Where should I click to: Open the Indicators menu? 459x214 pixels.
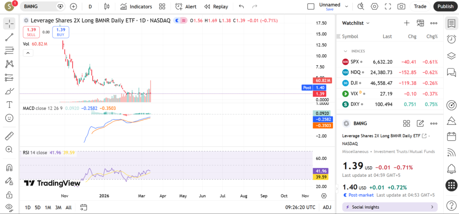[x=136, y=7]
